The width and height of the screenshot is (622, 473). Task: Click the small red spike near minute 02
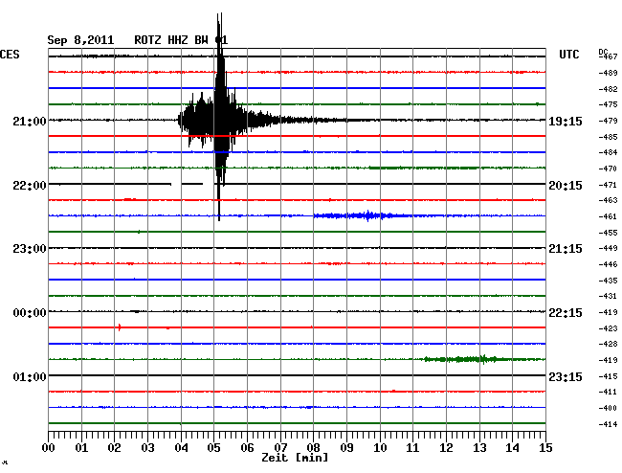(120, 327)
